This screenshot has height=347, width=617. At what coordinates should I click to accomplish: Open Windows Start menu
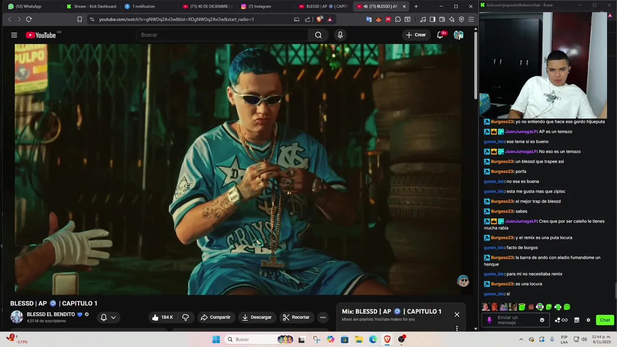216,339
